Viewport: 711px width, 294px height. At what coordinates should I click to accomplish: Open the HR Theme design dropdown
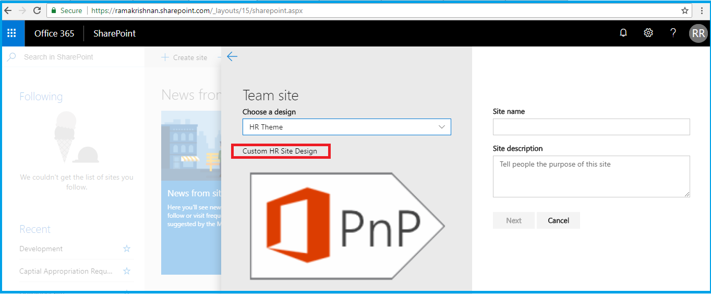pyautogui.click(x=347, y=127)
